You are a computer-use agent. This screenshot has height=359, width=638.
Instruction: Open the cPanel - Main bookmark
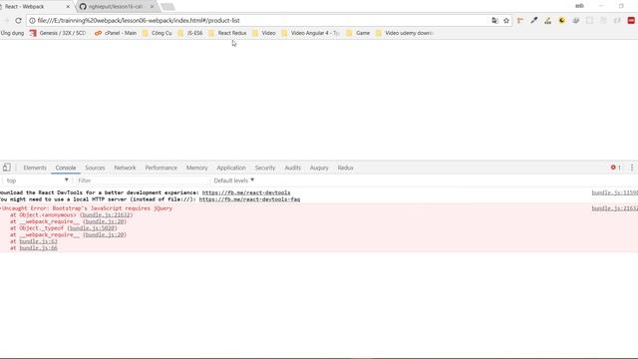pyautogui.click(x=116, y=33)
